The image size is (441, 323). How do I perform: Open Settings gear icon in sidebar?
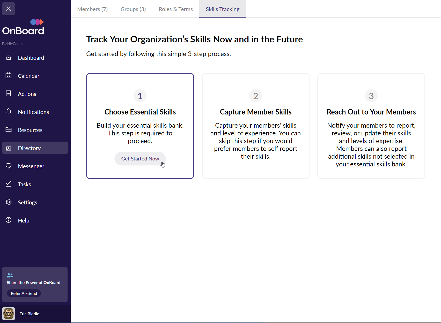tap(9, 202)
